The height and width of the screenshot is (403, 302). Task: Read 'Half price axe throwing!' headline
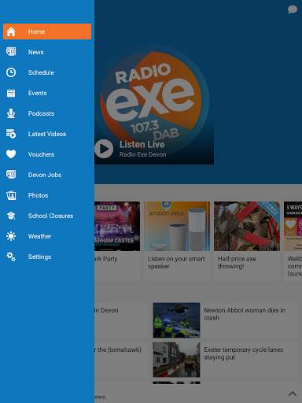237,262
